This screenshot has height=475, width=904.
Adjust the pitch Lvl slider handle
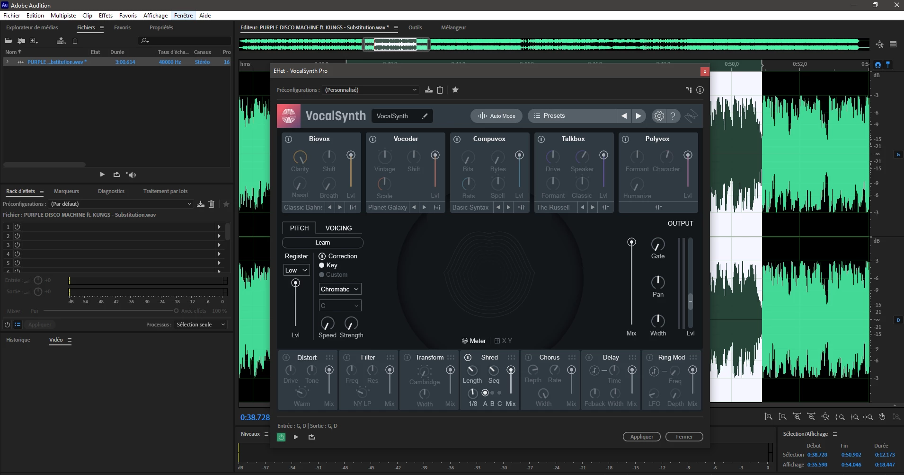point(295,283)
